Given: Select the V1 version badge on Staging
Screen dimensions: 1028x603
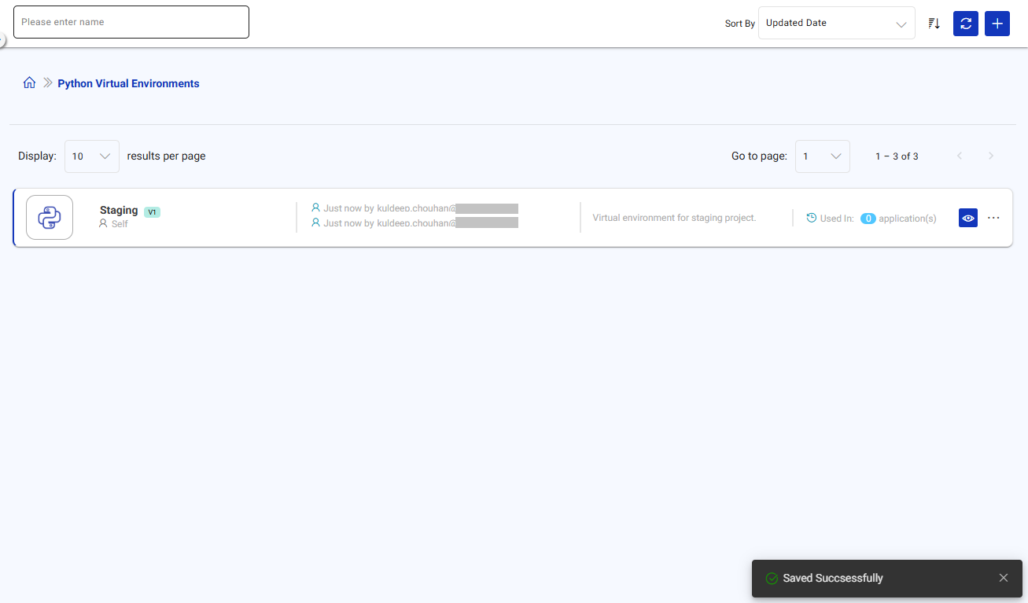Looking at the screenshot, I should (x=151, y=211).
